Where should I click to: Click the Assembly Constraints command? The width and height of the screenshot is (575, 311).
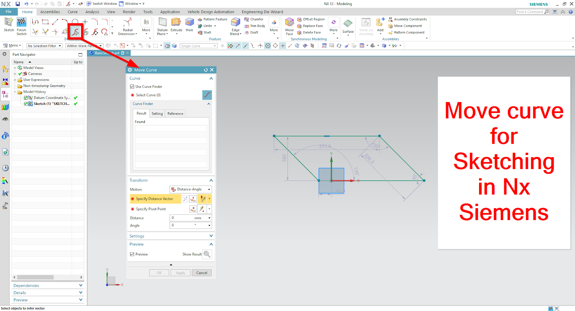408,19
